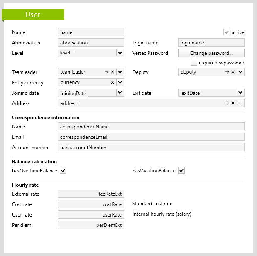
Task: Clear the Teamleader field with X icon
Action: coord(113,72)
